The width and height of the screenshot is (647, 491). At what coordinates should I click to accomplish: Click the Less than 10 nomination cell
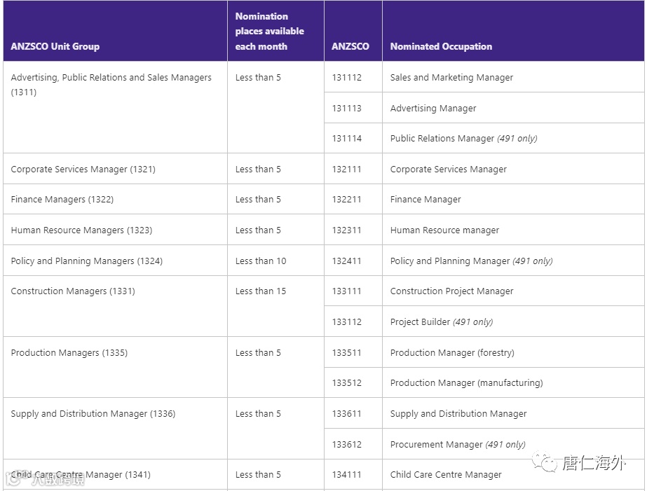(x=261, y=261)
